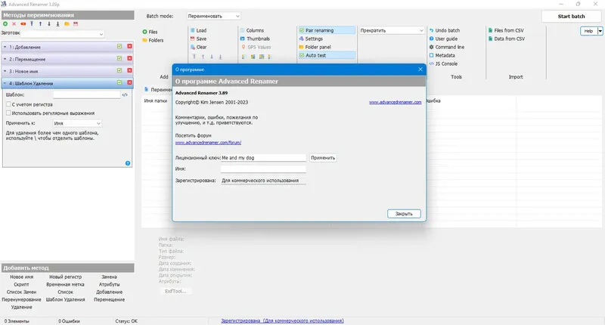This screenshot has width=605, height=325.
Task: Enable С учетом регистра checkbox
Action: tap(8, 104)
